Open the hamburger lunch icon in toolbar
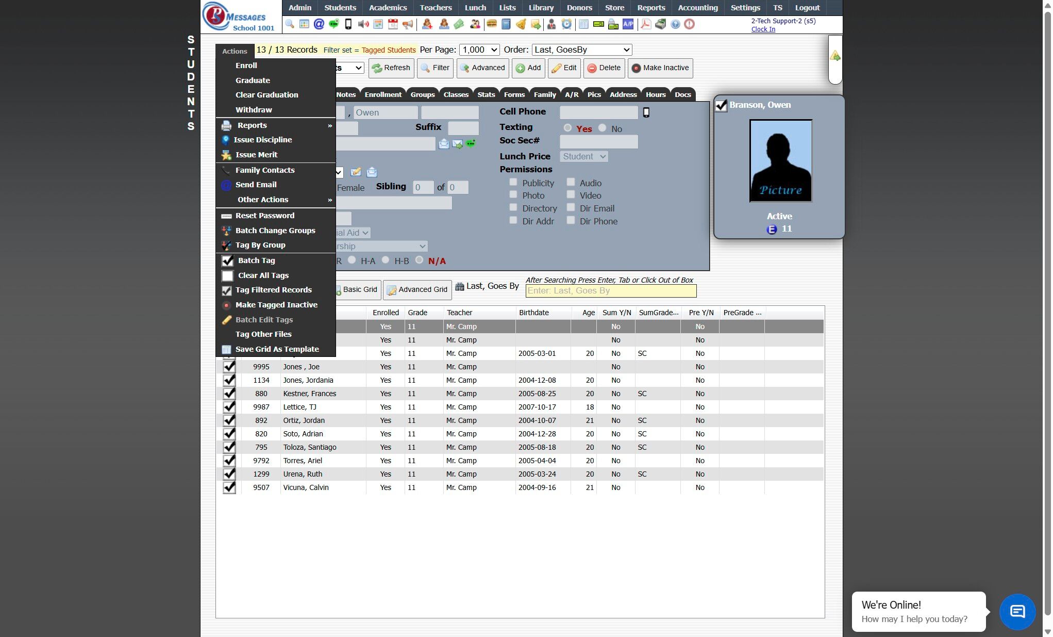The height and width of the screenshot is (637, 1053). click(x=492, y=24)
